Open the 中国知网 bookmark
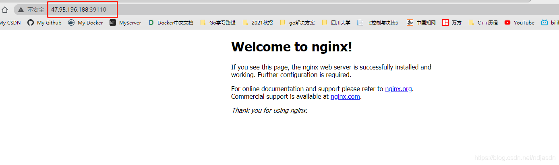Viewport: 559px width, 165px height. 421,23
